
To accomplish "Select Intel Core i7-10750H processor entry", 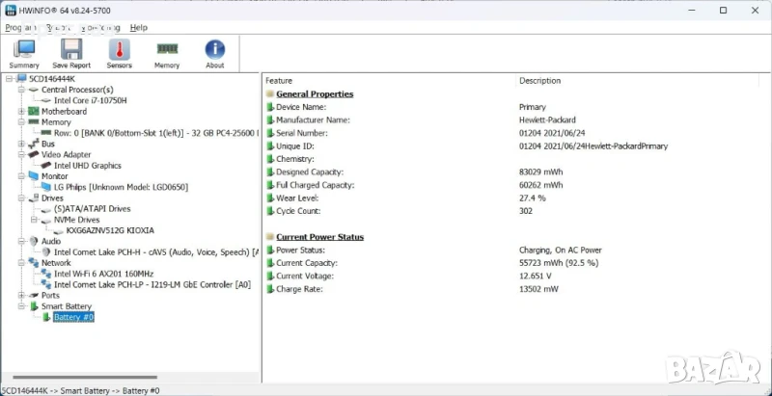I will [x=90, y=100].
